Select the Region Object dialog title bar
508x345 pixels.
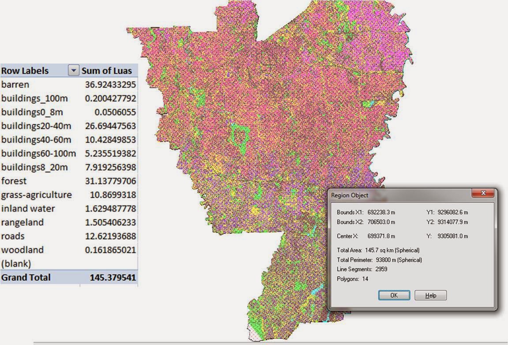[x=375, y=194]
